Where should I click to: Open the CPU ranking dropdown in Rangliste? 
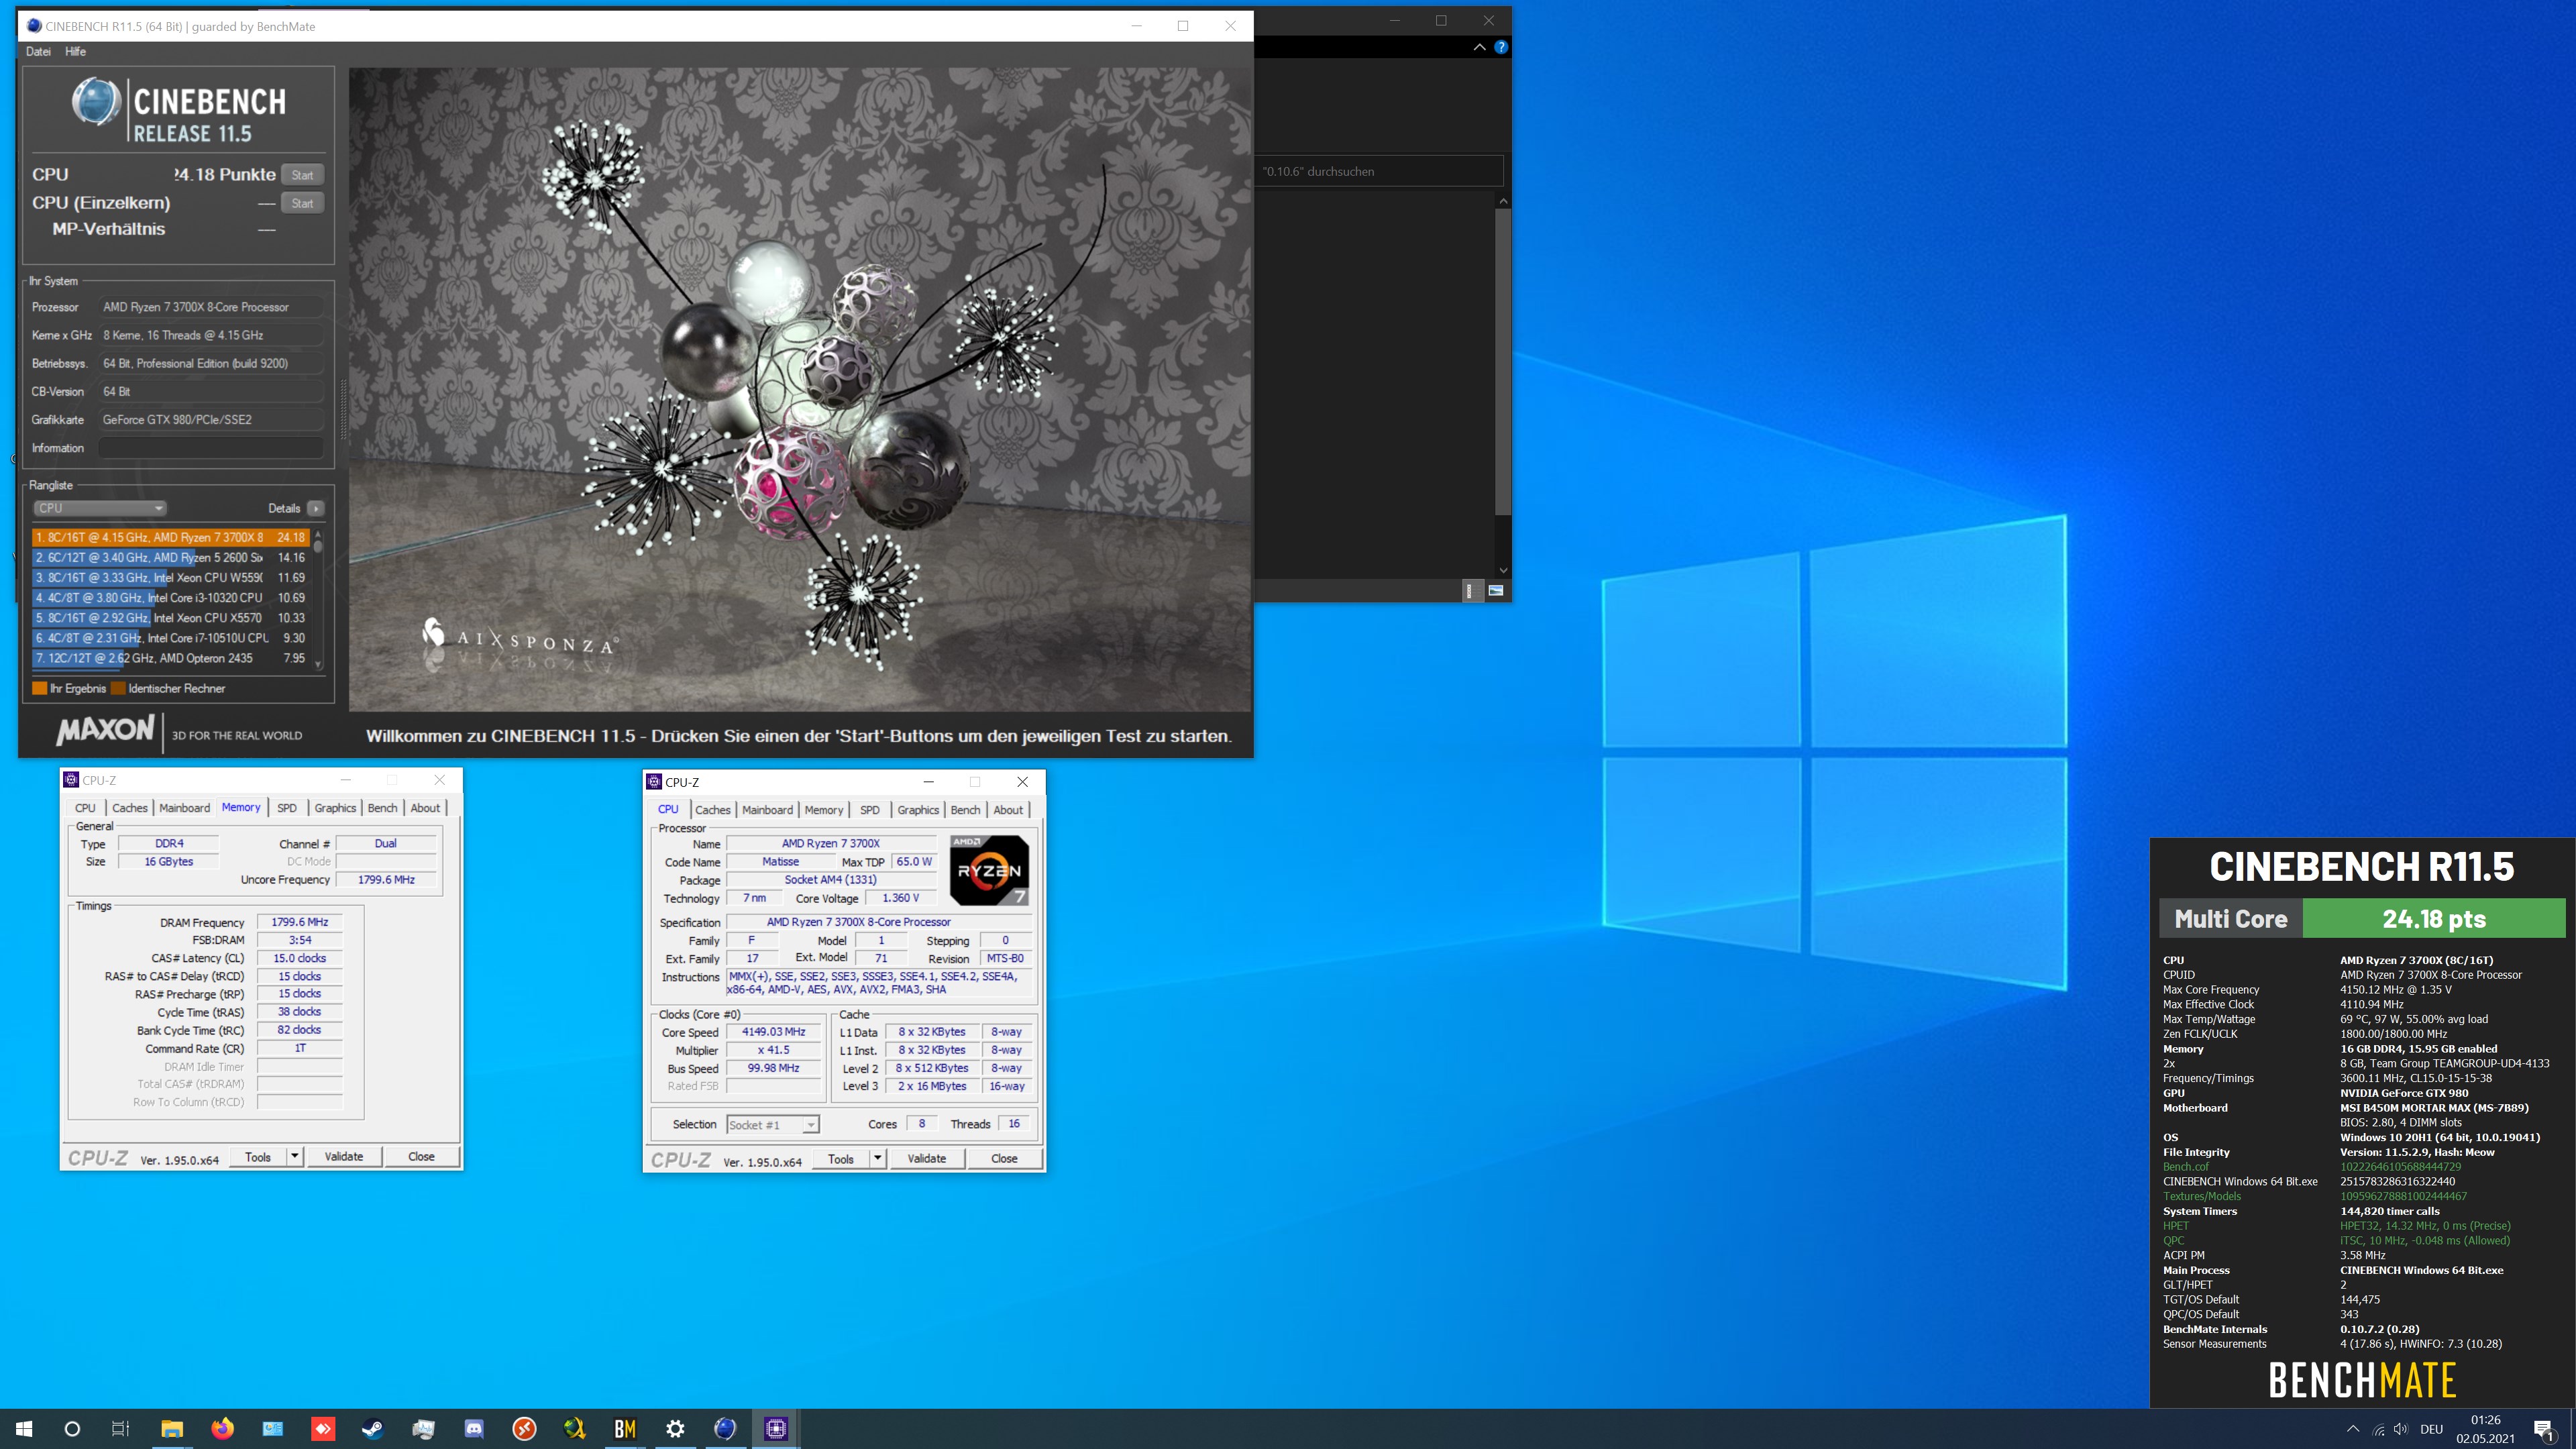click(x=100, y=508)
